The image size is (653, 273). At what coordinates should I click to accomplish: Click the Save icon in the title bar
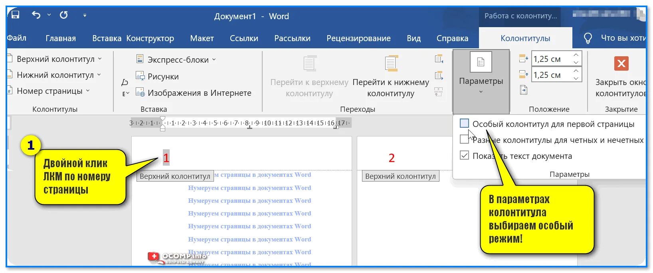coord(15,15)
